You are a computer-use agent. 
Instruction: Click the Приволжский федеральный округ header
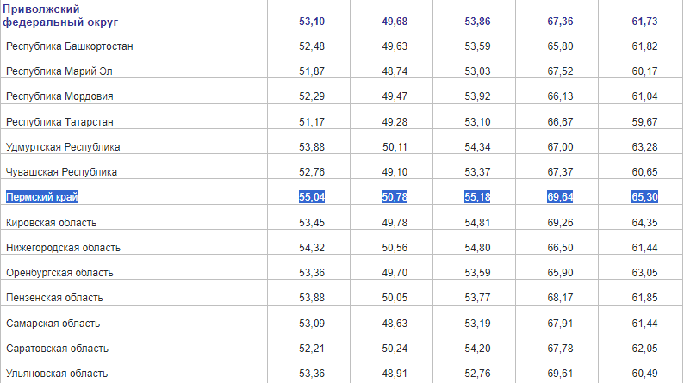point(62,14)
